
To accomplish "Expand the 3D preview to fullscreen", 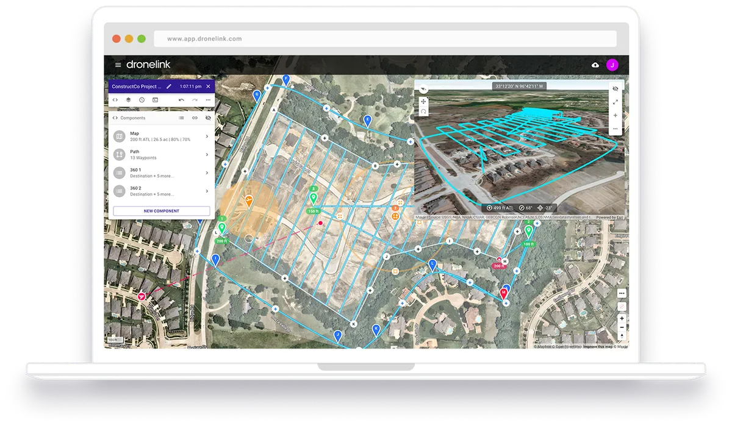I will pos(615,102).
